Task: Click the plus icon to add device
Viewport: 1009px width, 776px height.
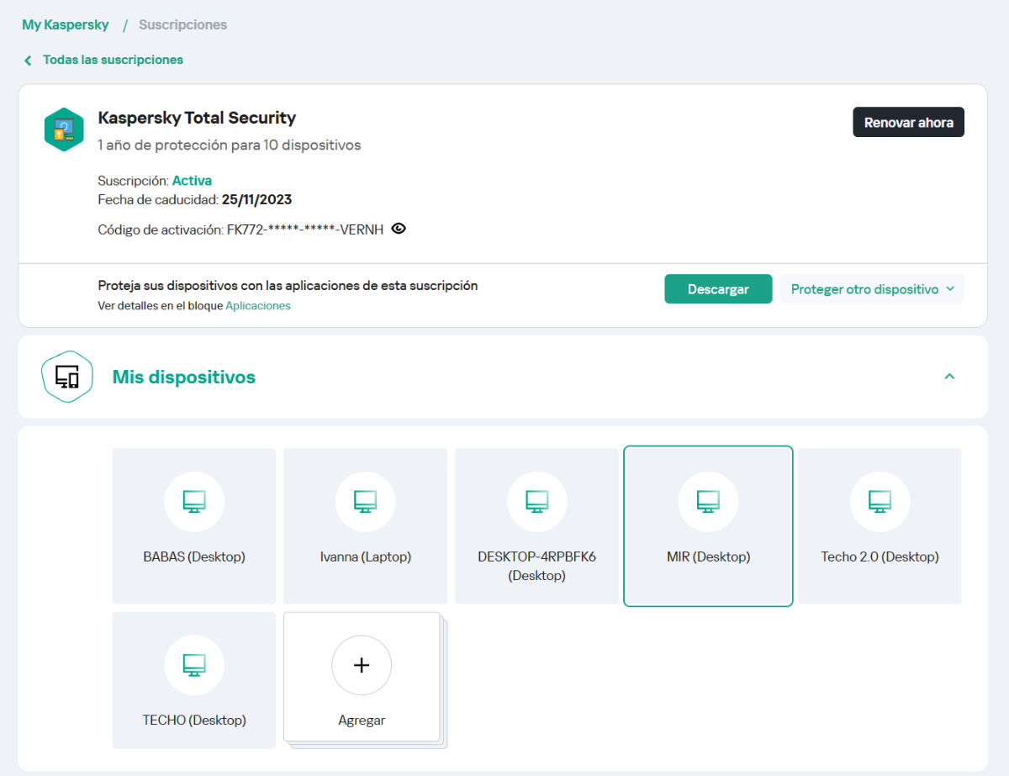Action: coord(362,665)
